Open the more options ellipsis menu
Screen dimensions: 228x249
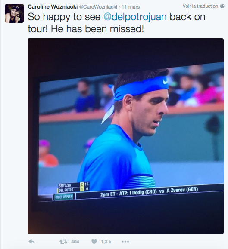(x=125, y=242)
